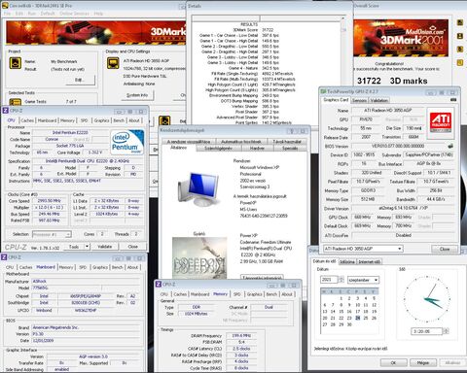Screen dimensions: 467x373
Task: Open the Időzóna tab in date dialog
Action: pos(346,261)
